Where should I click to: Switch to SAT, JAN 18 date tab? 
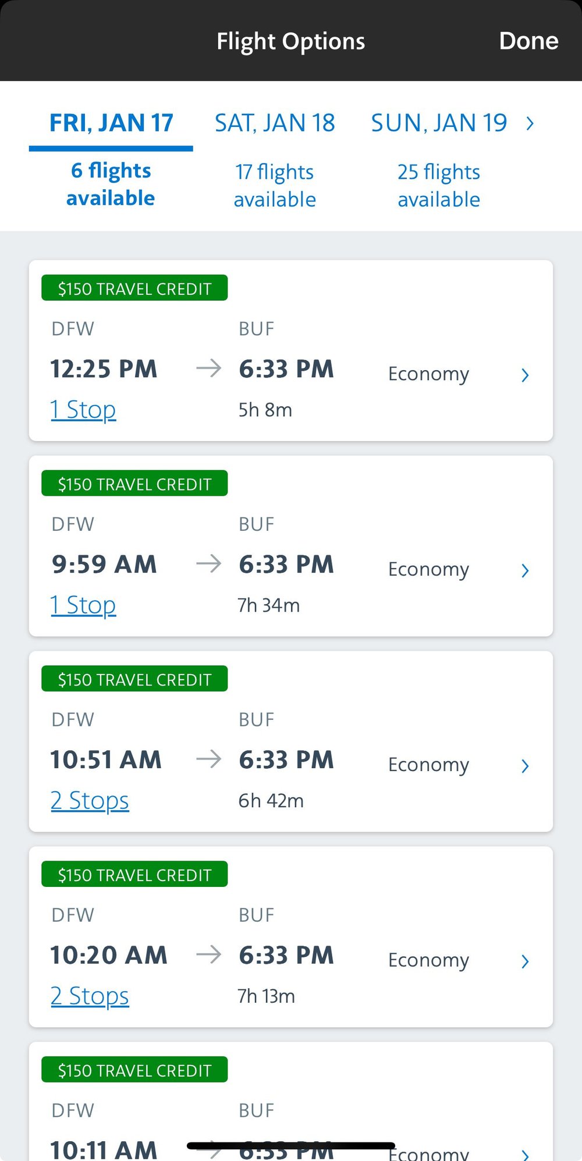pos(275,123)
